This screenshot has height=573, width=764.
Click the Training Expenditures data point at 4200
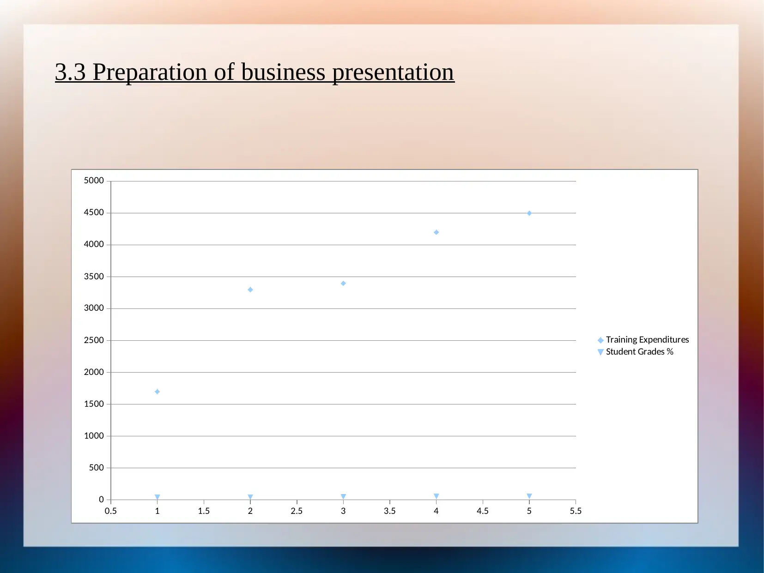(x=436, y=232)
